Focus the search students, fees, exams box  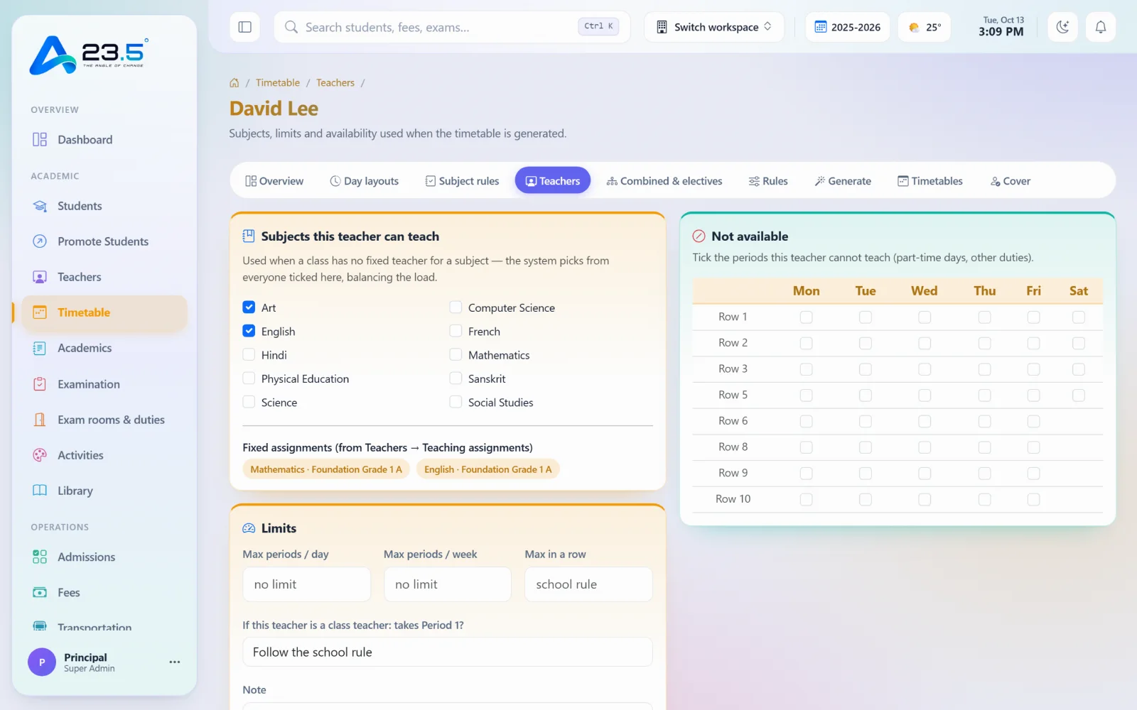coord(452,27)
